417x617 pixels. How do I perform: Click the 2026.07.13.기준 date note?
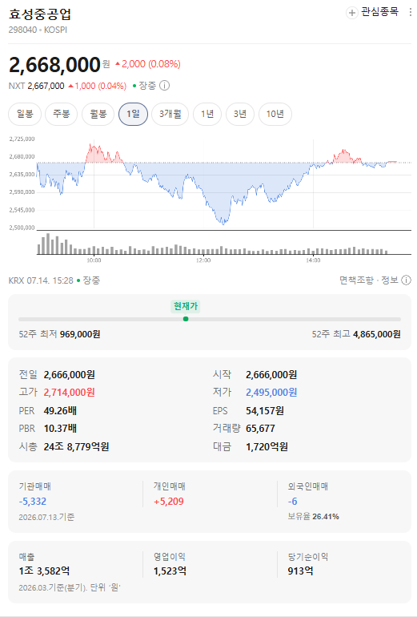(46, 517)
